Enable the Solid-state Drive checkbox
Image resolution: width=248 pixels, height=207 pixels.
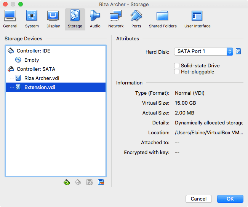pyautogui.click(x=177, y=65)
